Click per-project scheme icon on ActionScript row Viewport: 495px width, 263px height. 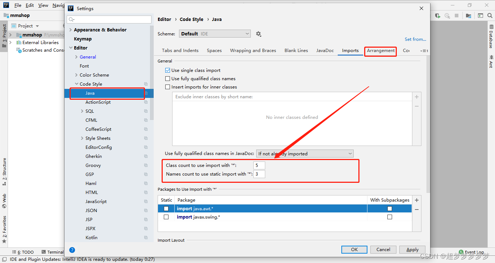[x=146, y=102]
